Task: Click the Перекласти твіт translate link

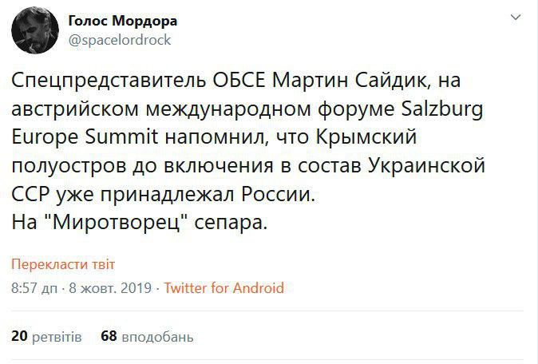Action: tap(63, 264)
